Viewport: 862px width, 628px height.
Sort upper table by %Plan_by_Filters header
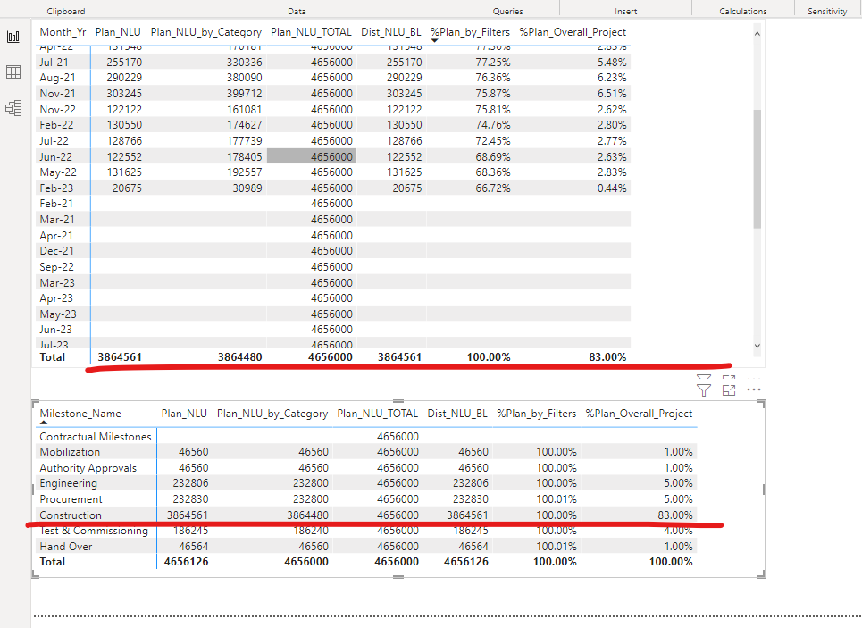pos(470,32)
